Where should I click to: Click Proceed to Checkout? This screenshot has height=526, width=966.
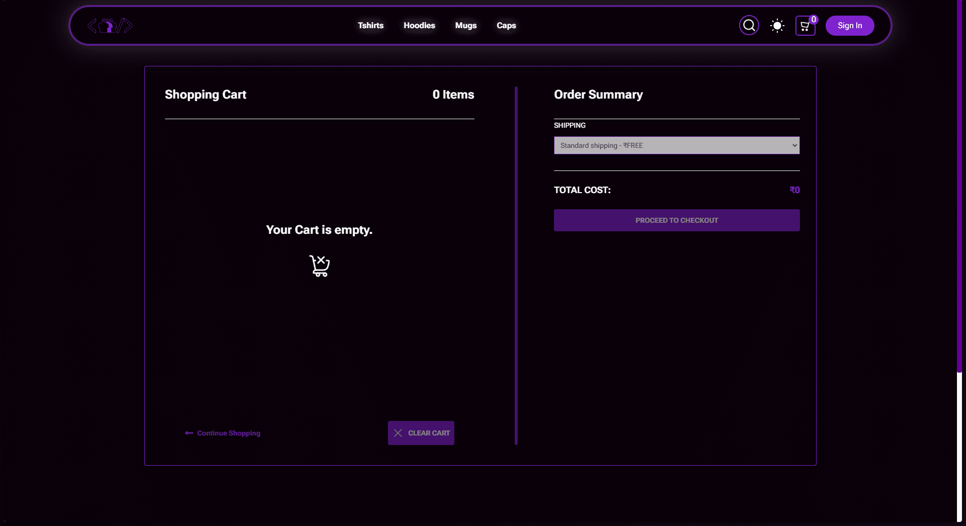[676, 220]
